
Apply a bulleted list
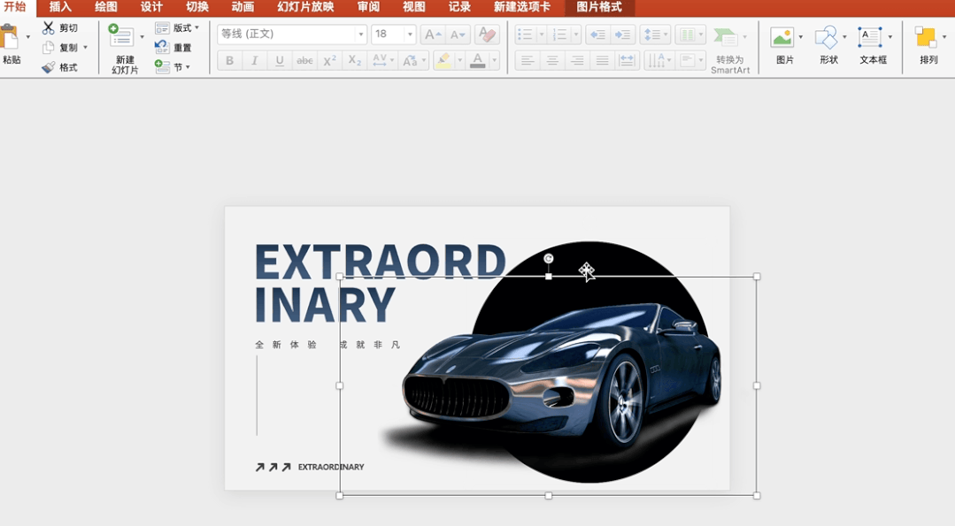pos(525,34)
